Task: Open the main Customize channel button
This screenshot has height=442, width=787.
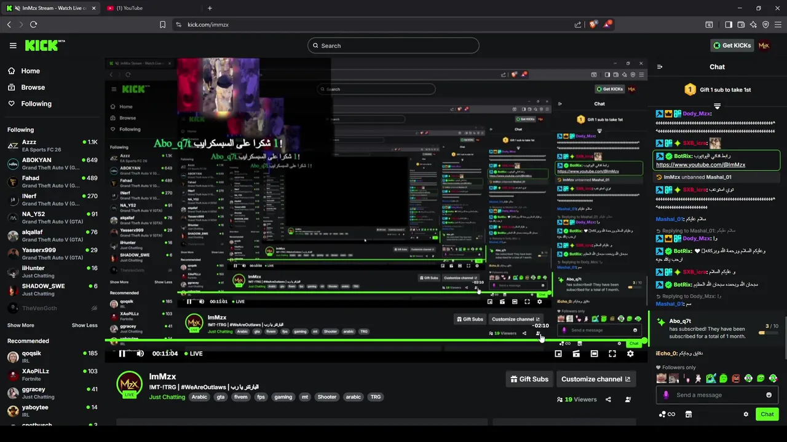Action: tap(596, 379)
